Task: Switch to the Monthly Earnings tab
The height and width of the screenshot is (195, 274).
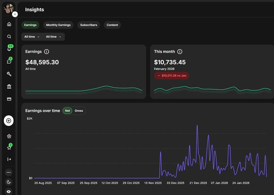Action: [x=58, y=25]
